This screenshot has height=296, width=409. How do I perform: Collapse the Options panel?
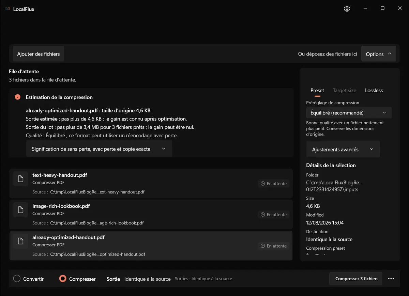379,54
